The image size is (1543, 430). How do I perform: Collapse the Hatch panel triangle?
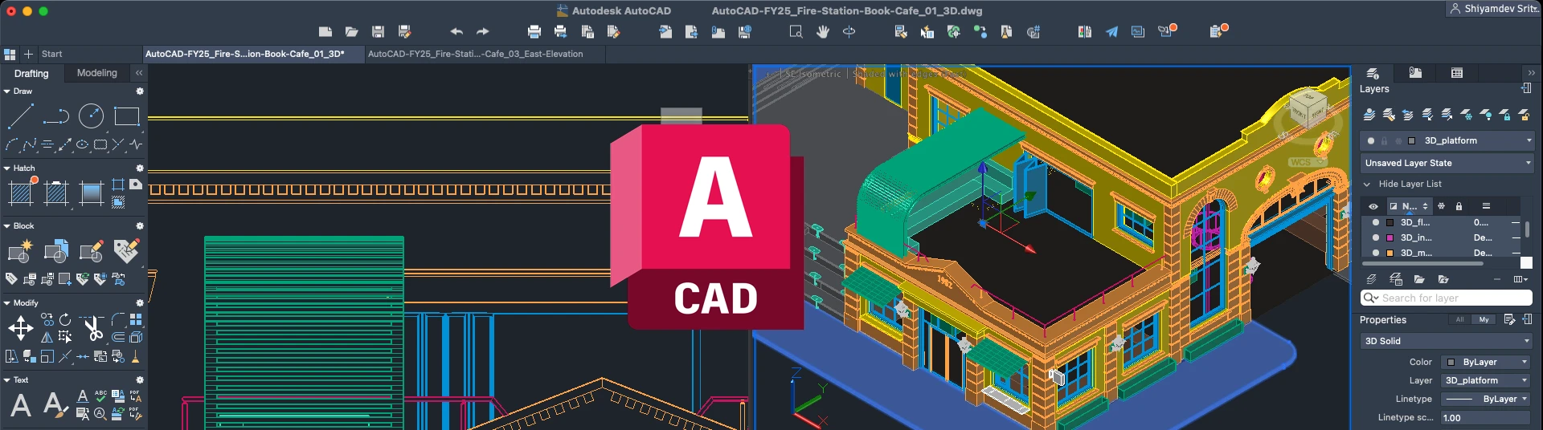pyautogui.click(x=6, y=168)
